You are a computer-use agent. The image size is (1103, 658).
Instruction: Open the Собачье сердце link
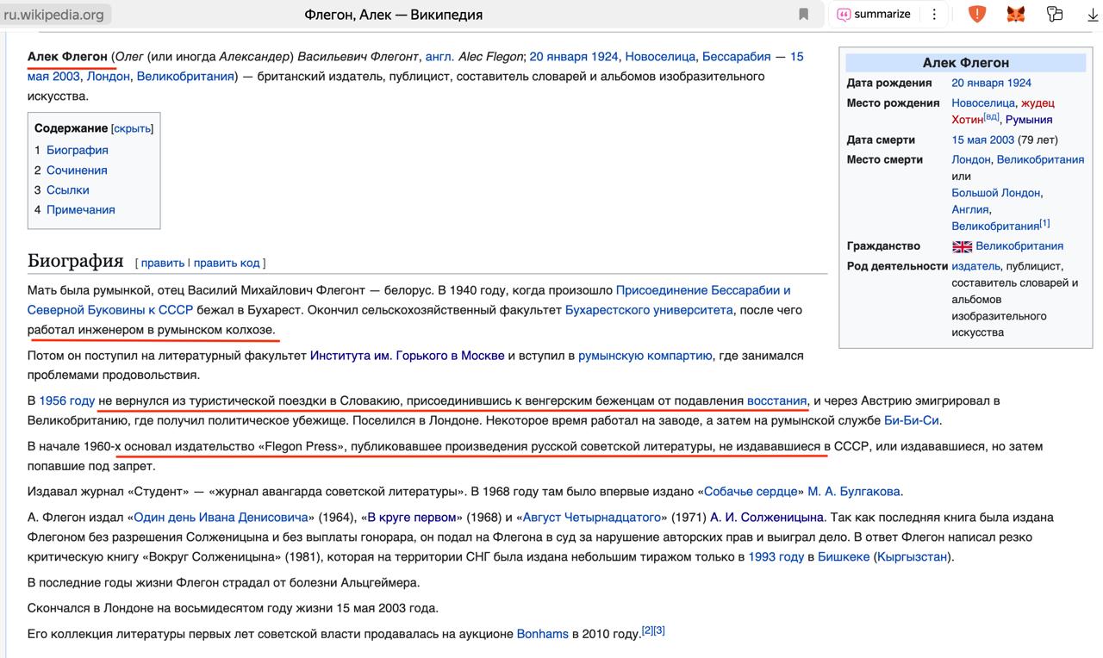751,492
